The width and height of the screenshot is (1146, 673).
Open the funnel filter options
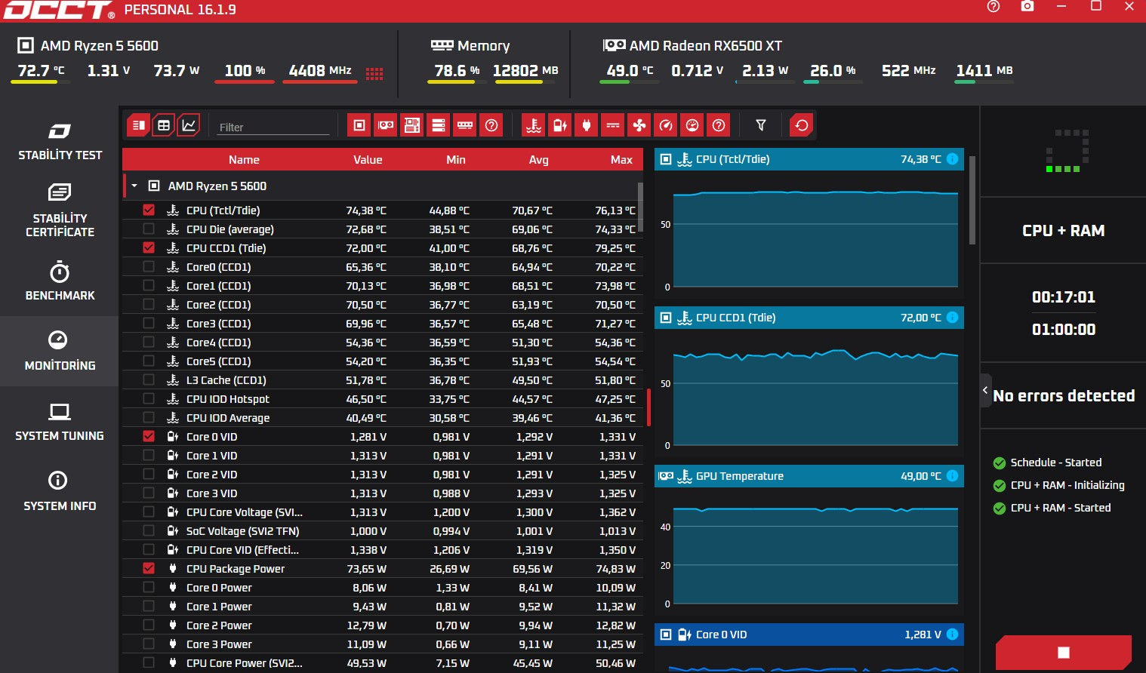761,125
